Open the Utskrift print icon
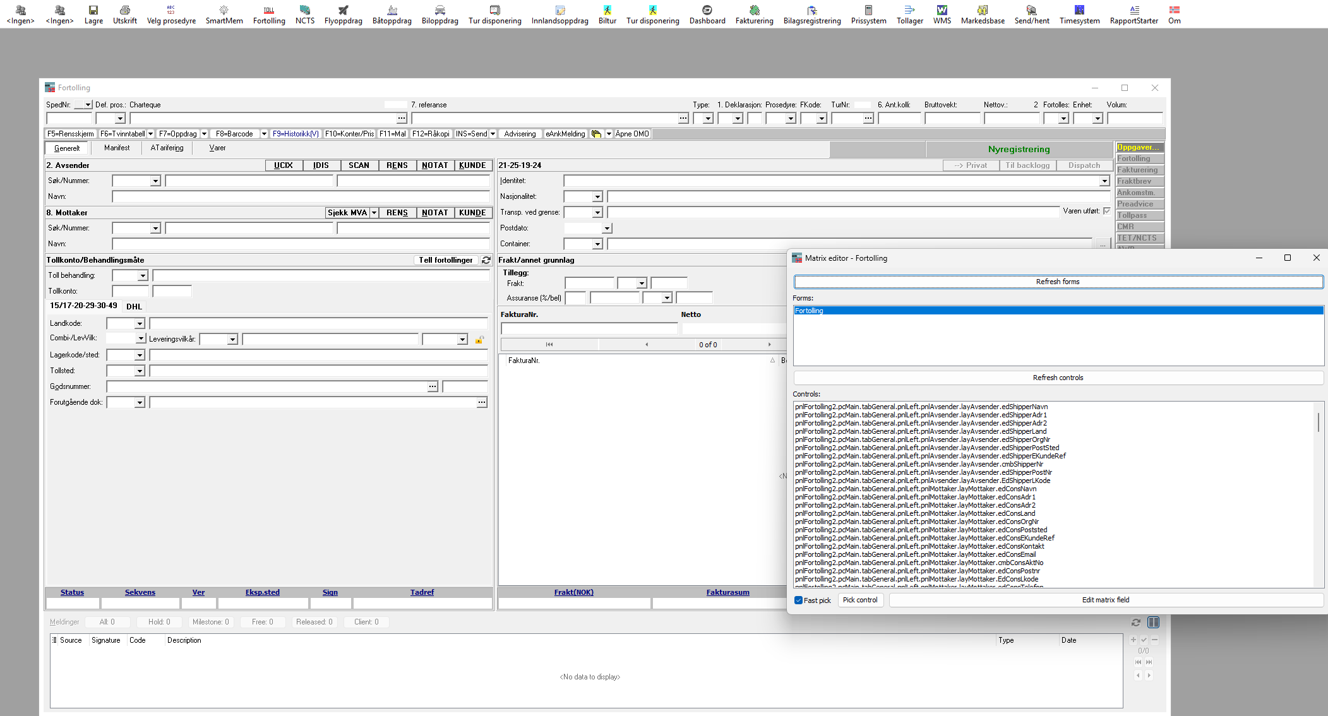Screen dimensions: 1328x716 [125, 10]
